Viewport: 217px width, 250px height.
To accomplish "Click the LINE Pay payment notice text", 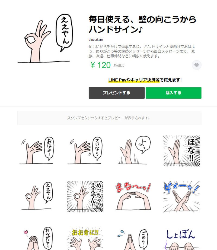I will click(145, 80).
